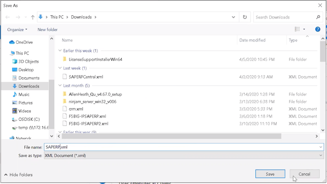Create a New folder
327x184 pixels.
(x=48, y=30)
